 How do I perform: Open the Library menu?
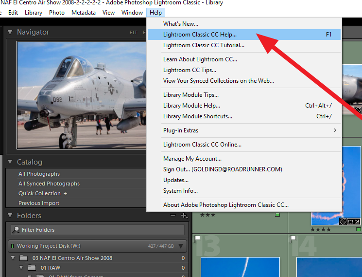click(34, 13)
